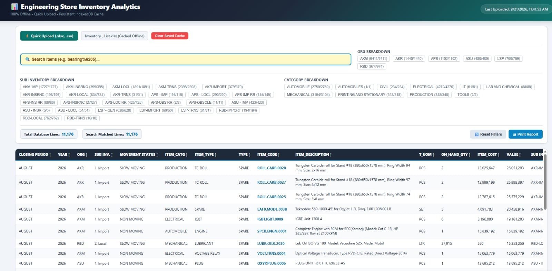Toggle the LAB AND CHEMICAL (88/88) chip

(509, 87)
